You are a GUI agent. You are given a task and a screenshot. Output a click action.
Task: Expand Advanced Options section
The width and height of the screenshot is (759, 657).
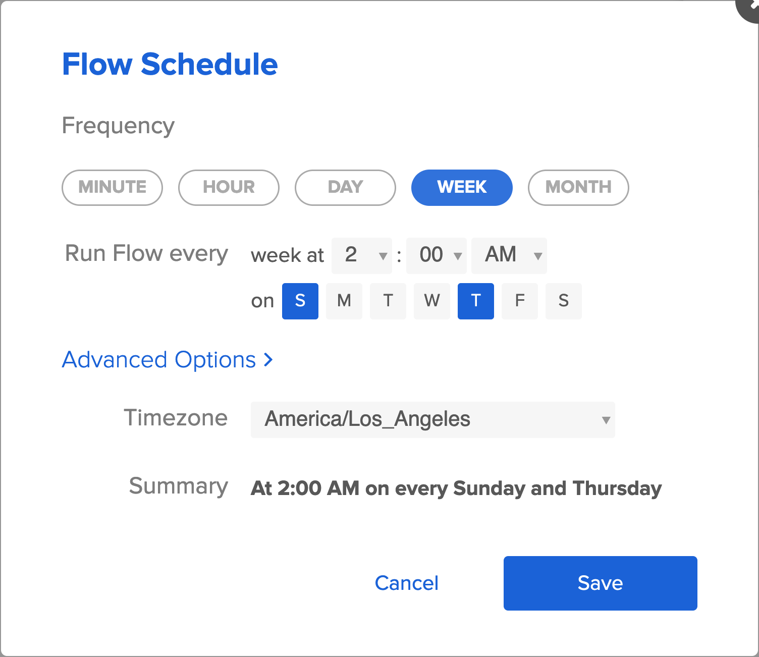point(167,360)
